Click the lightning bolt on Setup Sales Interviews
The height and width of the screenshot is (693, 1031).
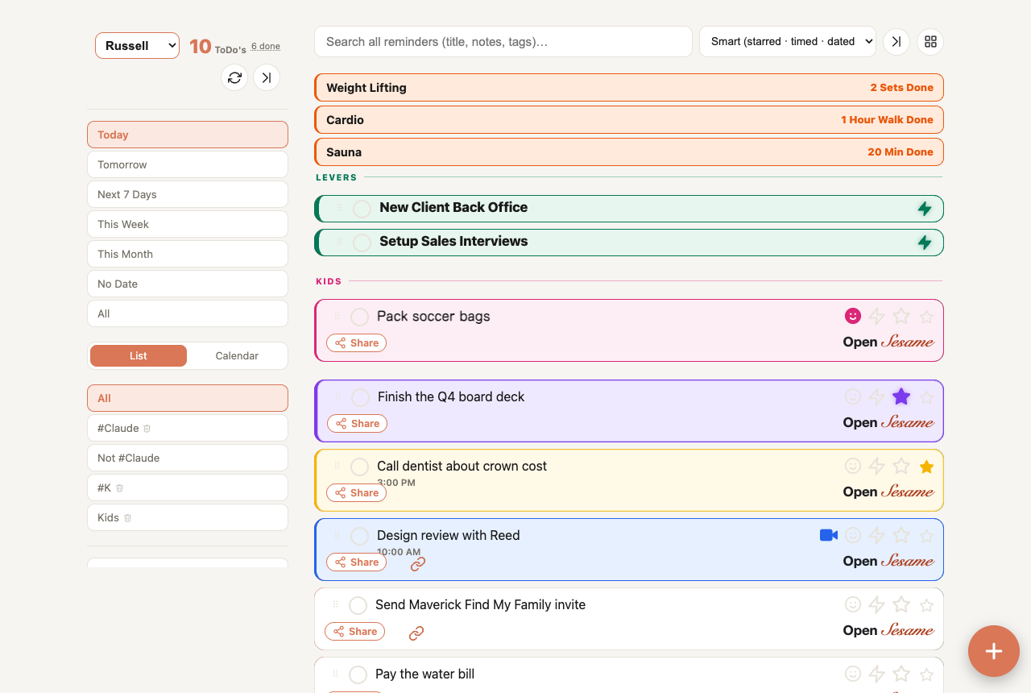925,243
